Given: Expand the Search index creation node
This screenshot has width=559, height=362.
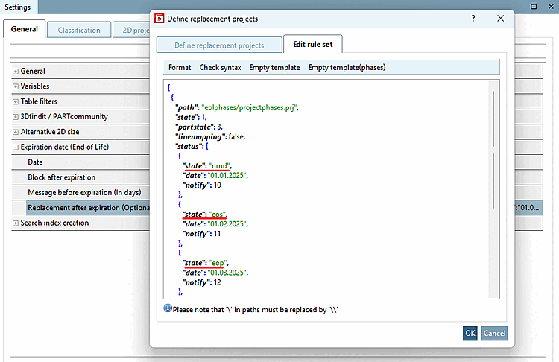Looking at the screenshot, I should tap(16, 223).
